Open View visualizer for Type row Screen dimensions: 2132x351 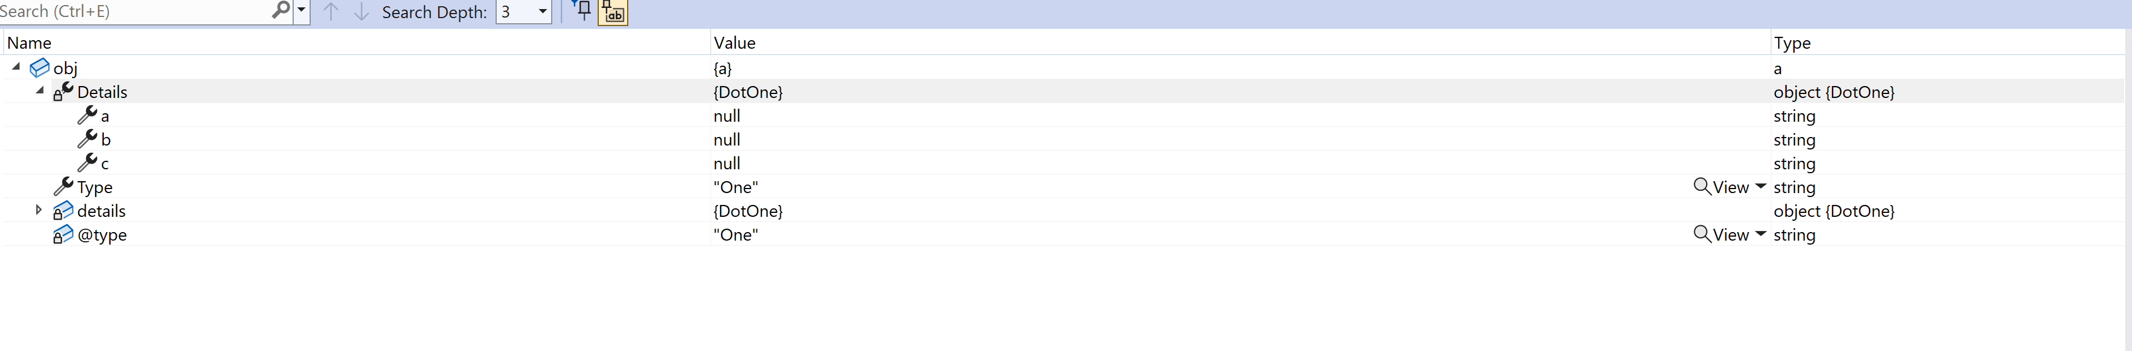1721,187
